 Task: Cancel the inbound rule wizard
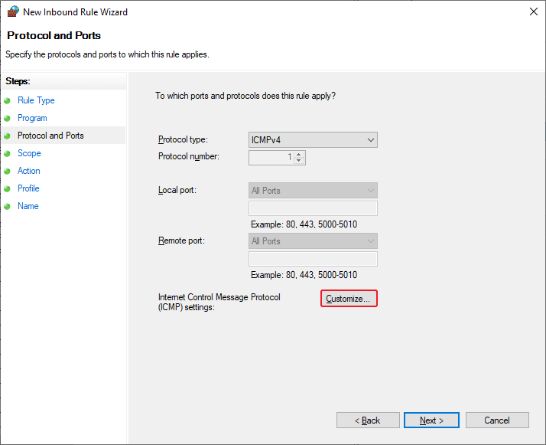point(497,420)
